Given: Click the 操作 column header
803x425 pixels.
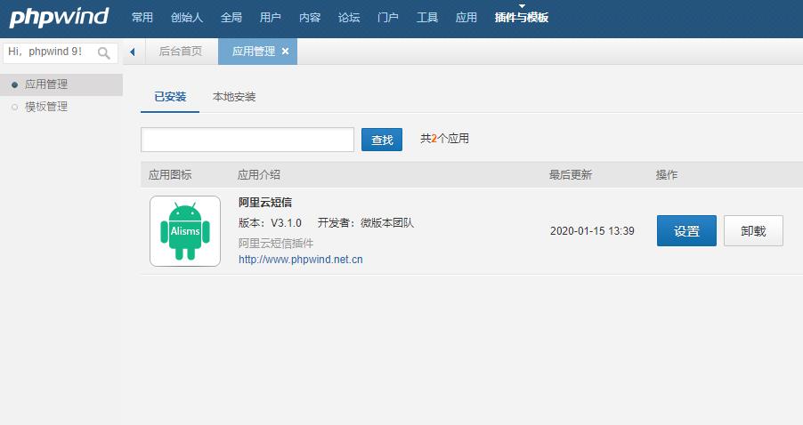Looking at the screenshot, I should point(667,175).
